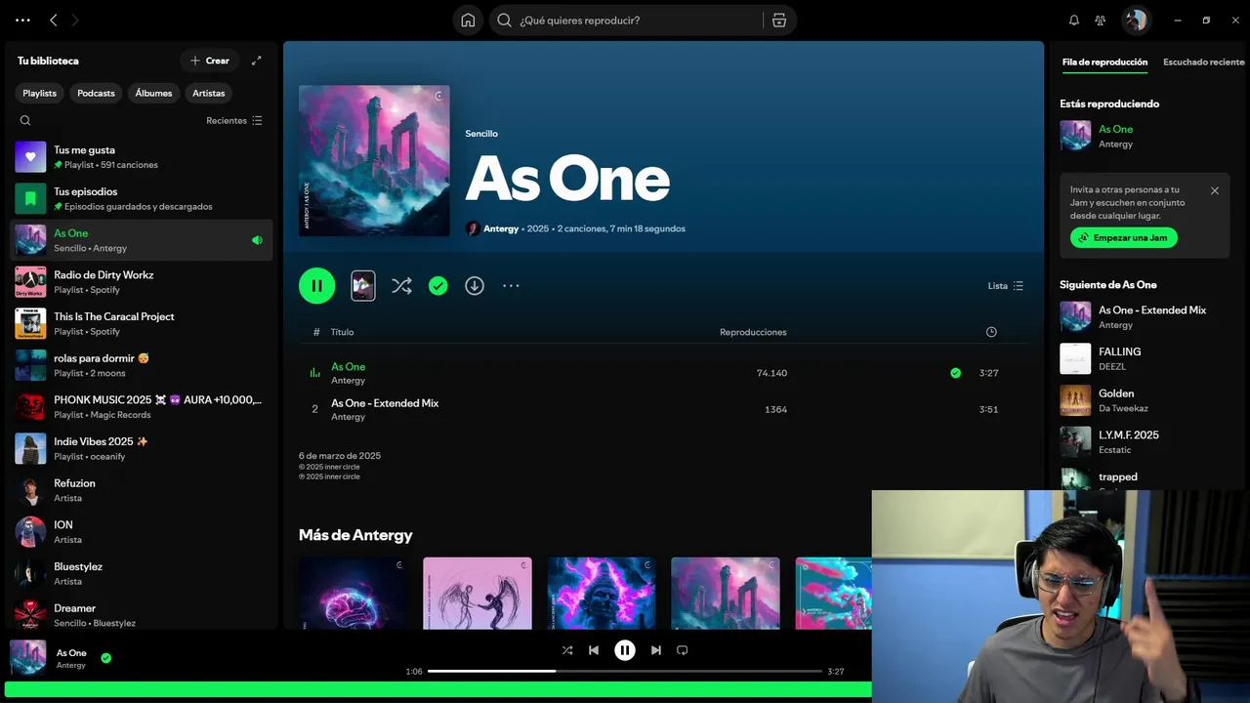Pause playback in the bottom player

(x=625, y=650)
